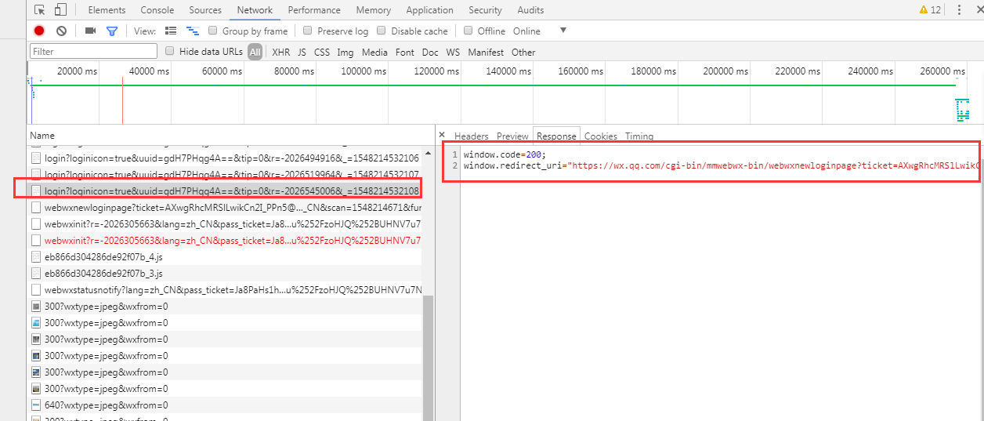The height and width of the screenshot is (421, 984).
Task: Filter requests by WS
Action: (453, 52)
